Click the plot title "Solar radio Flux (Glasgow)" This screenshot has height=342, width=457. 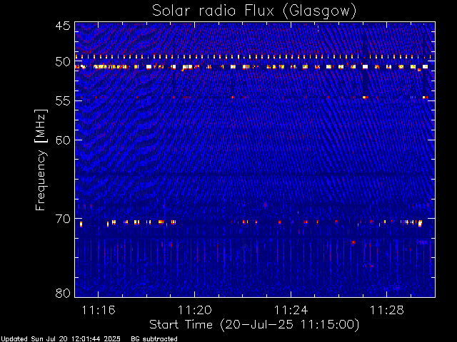click(x=254, y=11)
